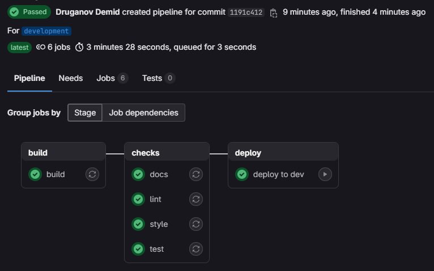This screenshot has height=271, width=434.
Task: Open the lint job details
Action: click(155, 199)
